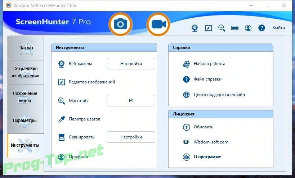The image size is (295, 178).
Task: Click the F9 hotkey button for Масштаб
Action: [x=131, y=101]
